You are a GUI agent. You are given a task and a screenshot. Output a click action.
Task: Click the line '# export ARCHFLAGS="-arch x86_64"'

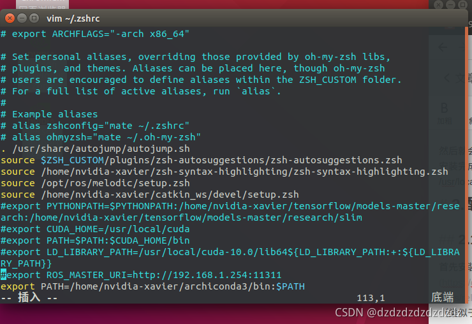point(95,34)
